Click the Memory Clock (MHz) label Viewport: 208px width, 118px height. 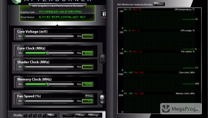pyautogui.click(x=34, y=79)
